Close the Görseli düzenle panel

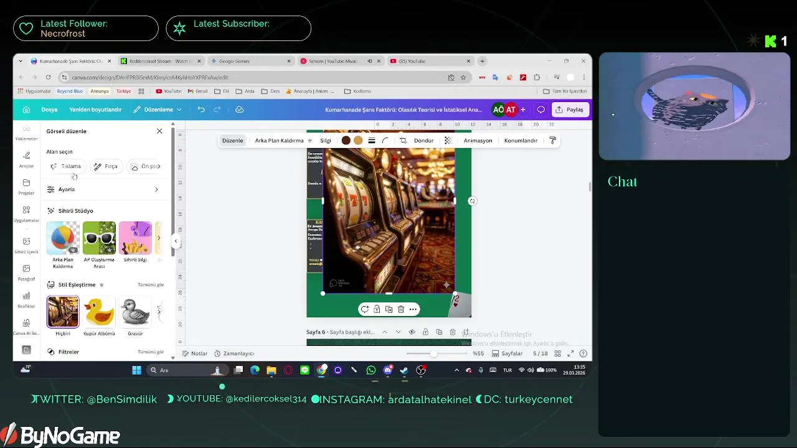(x=159, y=131)
